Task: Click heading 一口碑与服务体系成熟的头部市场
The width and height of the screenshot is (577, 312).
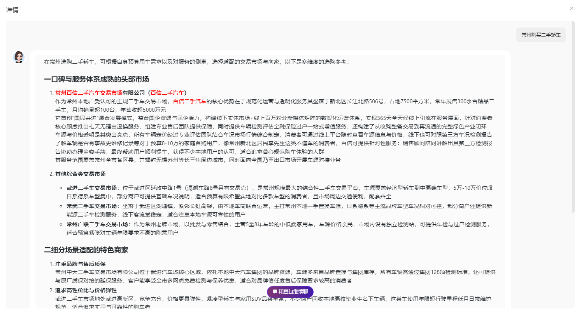Action: (x=96, y=80)
